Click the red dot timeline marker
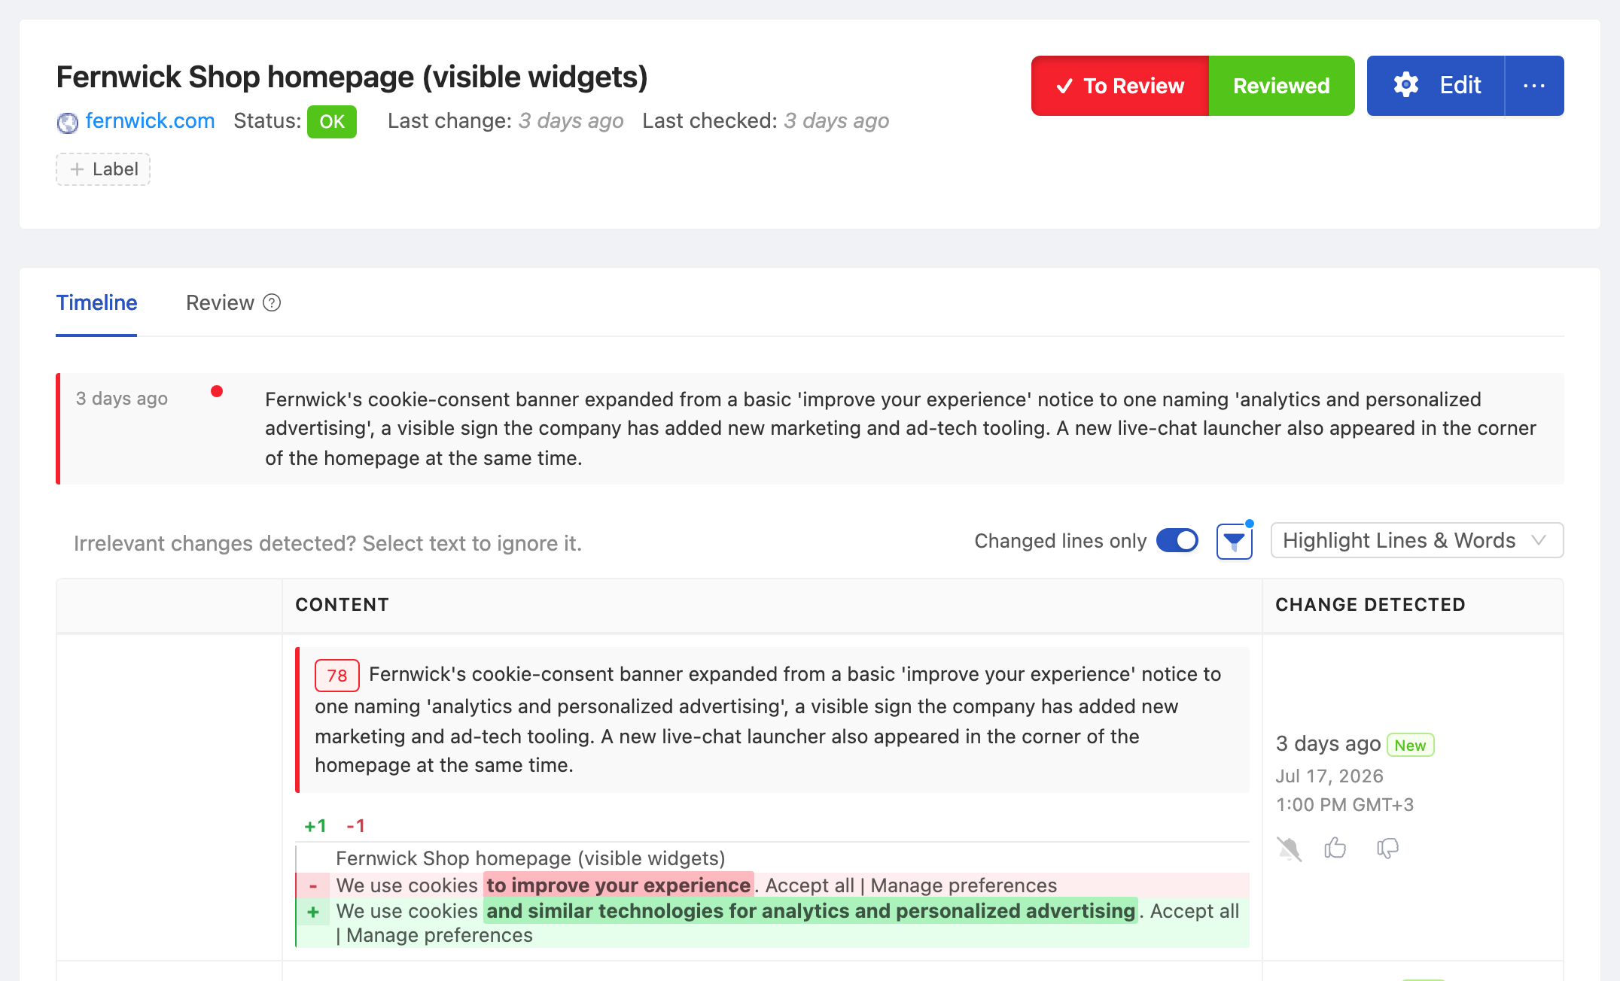Viewport: 1620px width, 981px height. 217,391
